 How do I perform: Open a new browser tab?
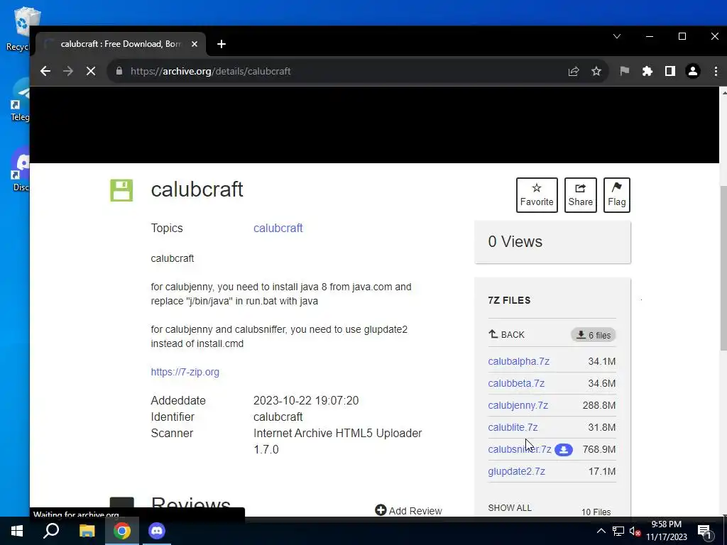coord(222,44)
